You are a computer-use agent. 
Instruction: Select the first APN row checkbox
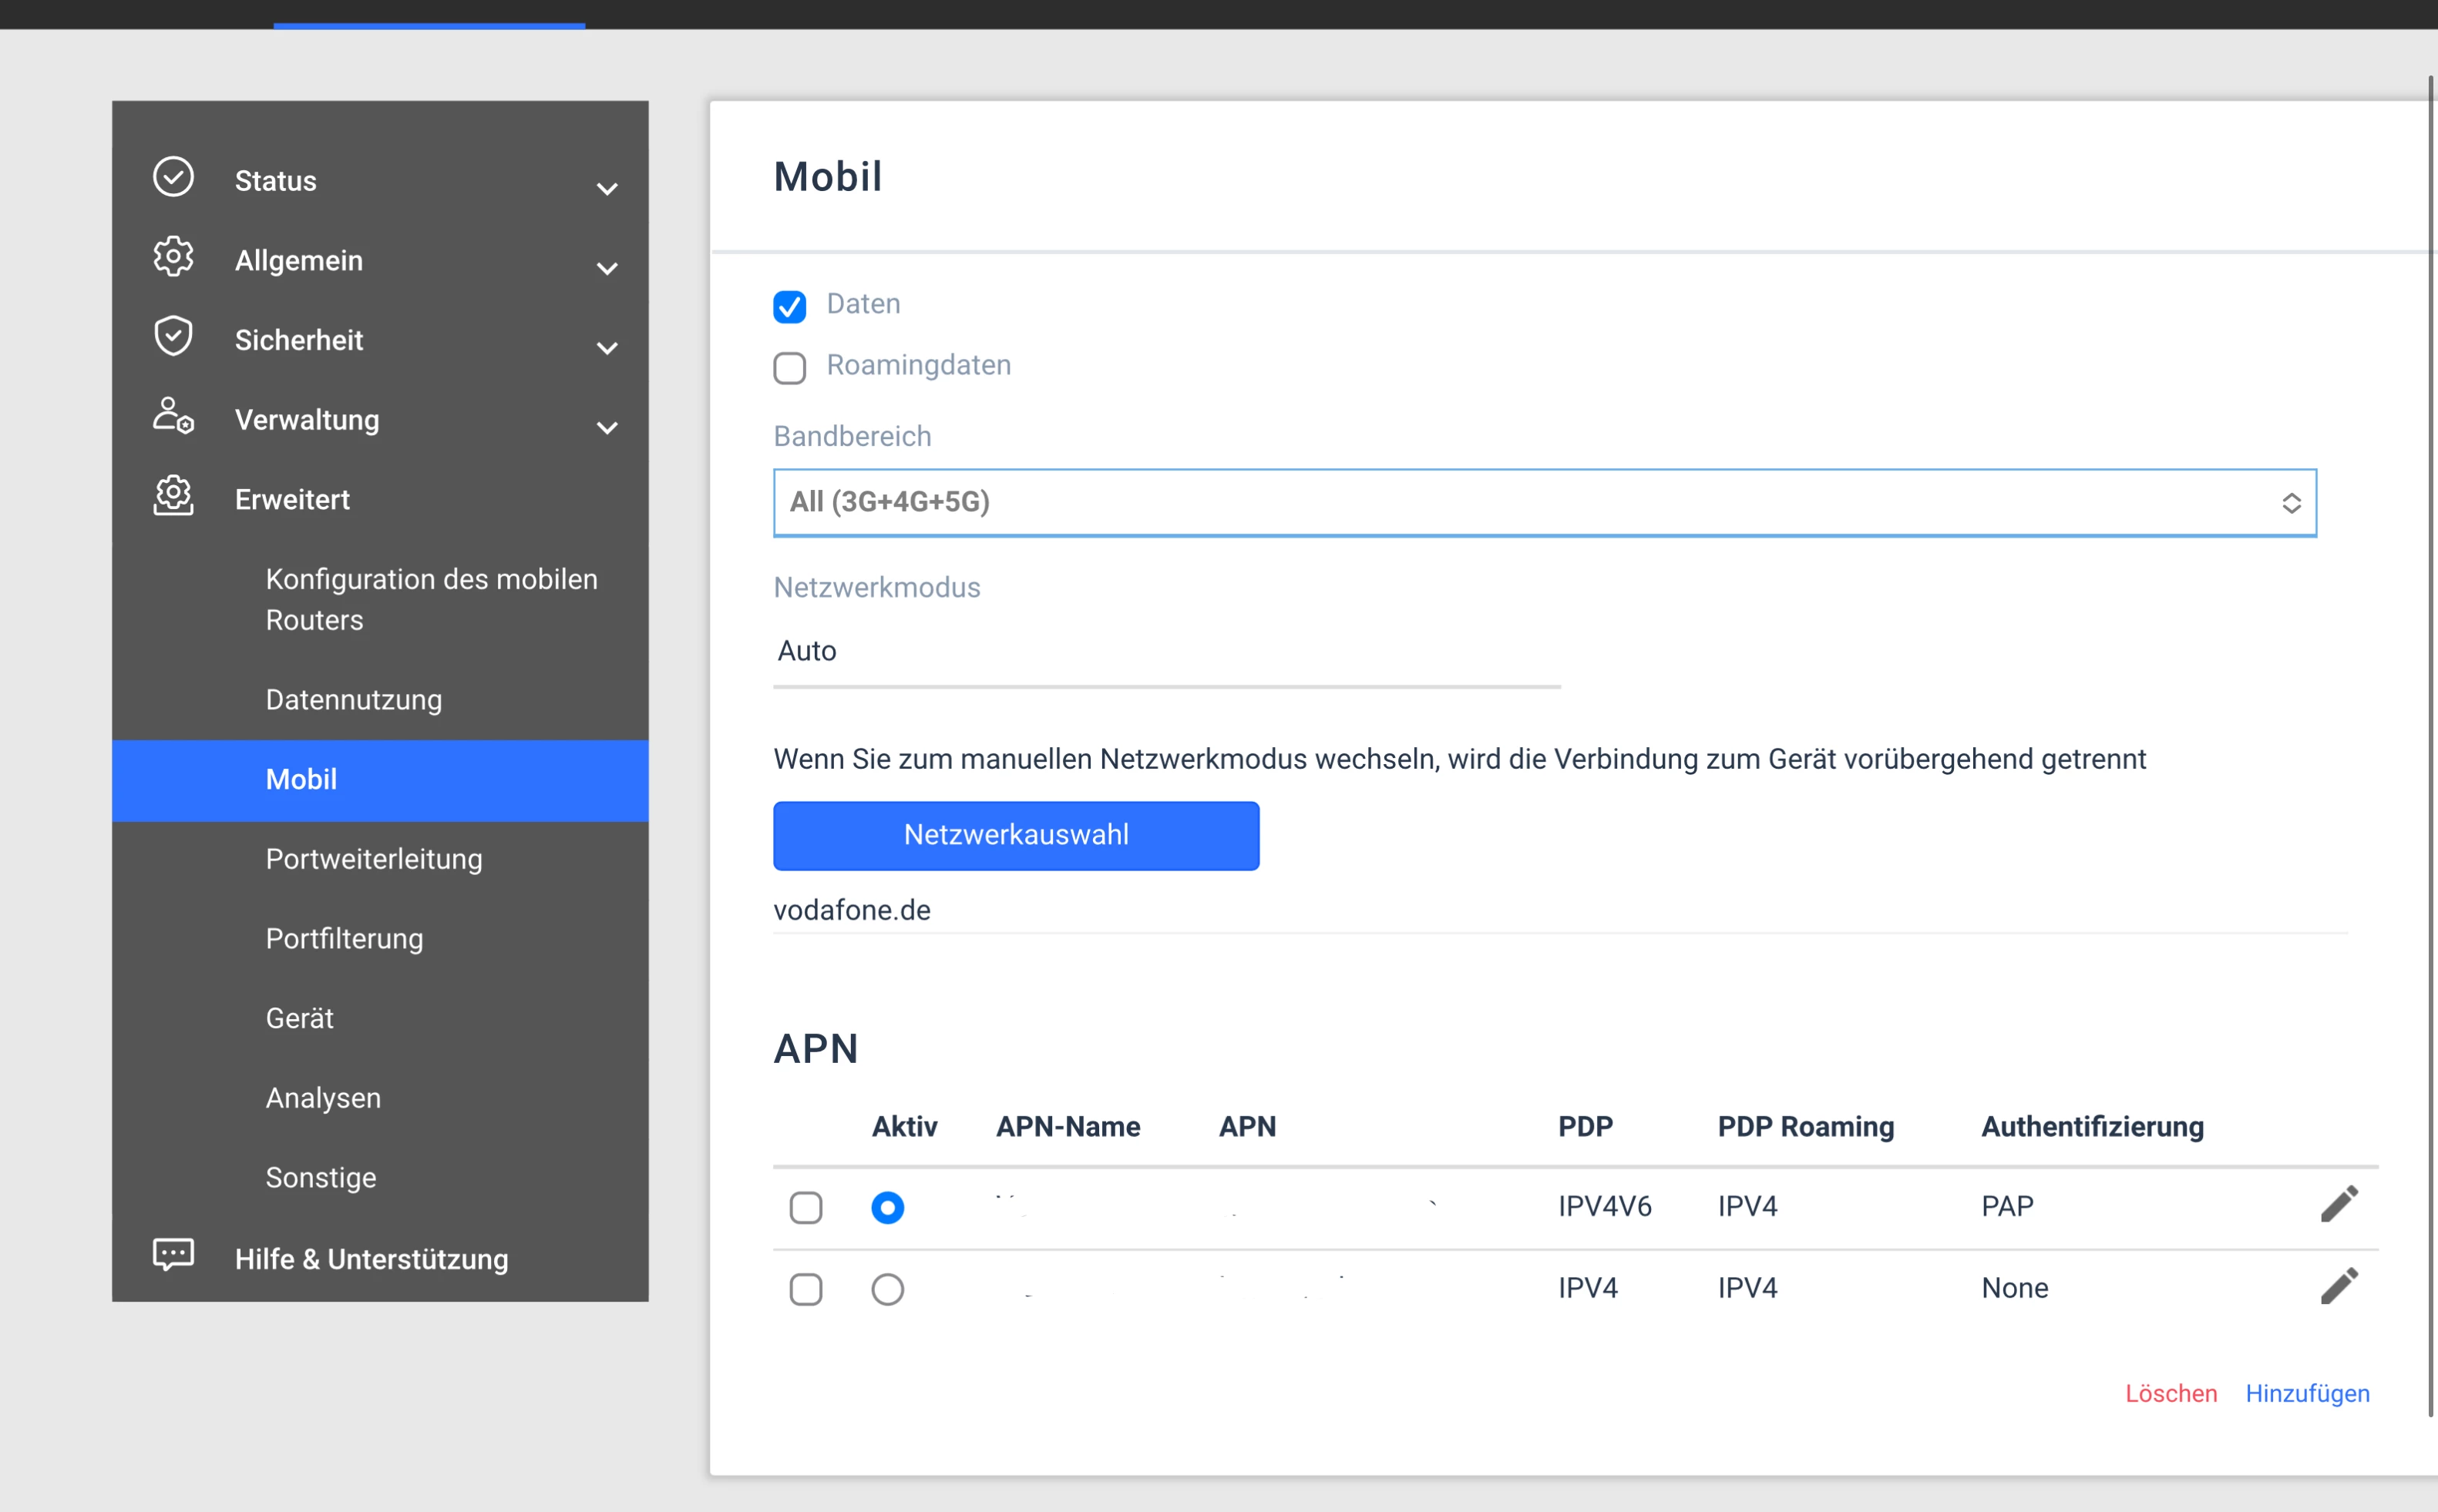805,1208
